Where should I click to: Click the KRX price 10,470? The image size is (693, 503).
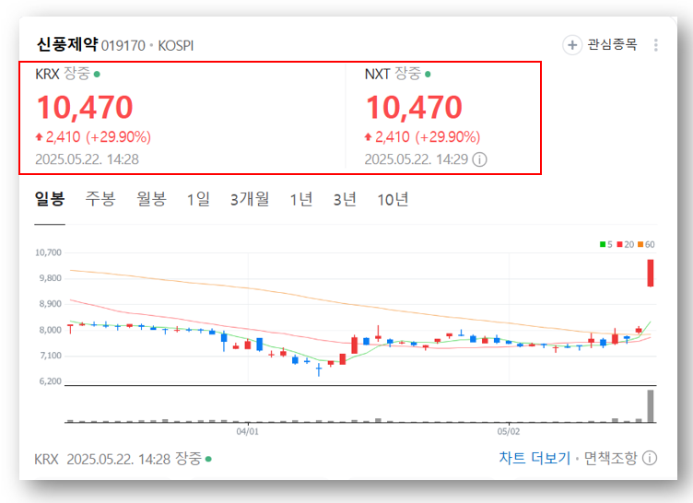pos(85,108)
